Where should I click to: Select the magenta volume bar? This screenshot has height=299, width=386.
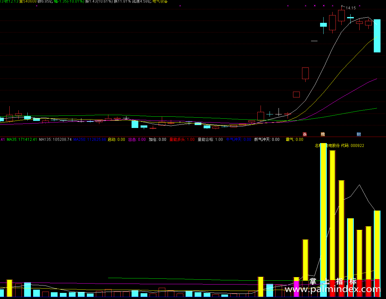point(296,289)
